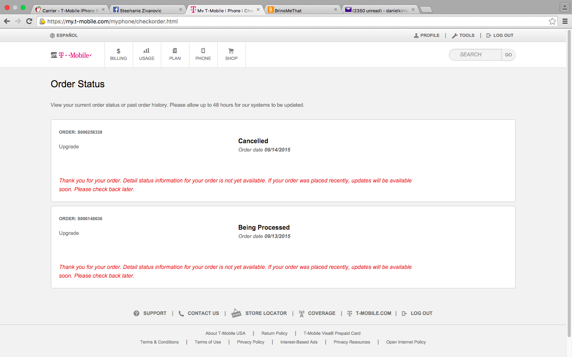Open Terms of Use link

click(208, 342)
